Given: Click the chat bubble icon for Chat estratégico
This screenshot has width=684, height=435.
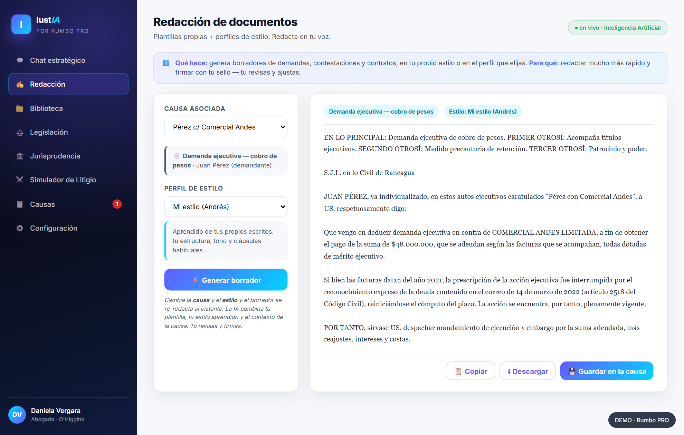Looking at the screenshot, I should pyautogui.click(x=20, y=60).
